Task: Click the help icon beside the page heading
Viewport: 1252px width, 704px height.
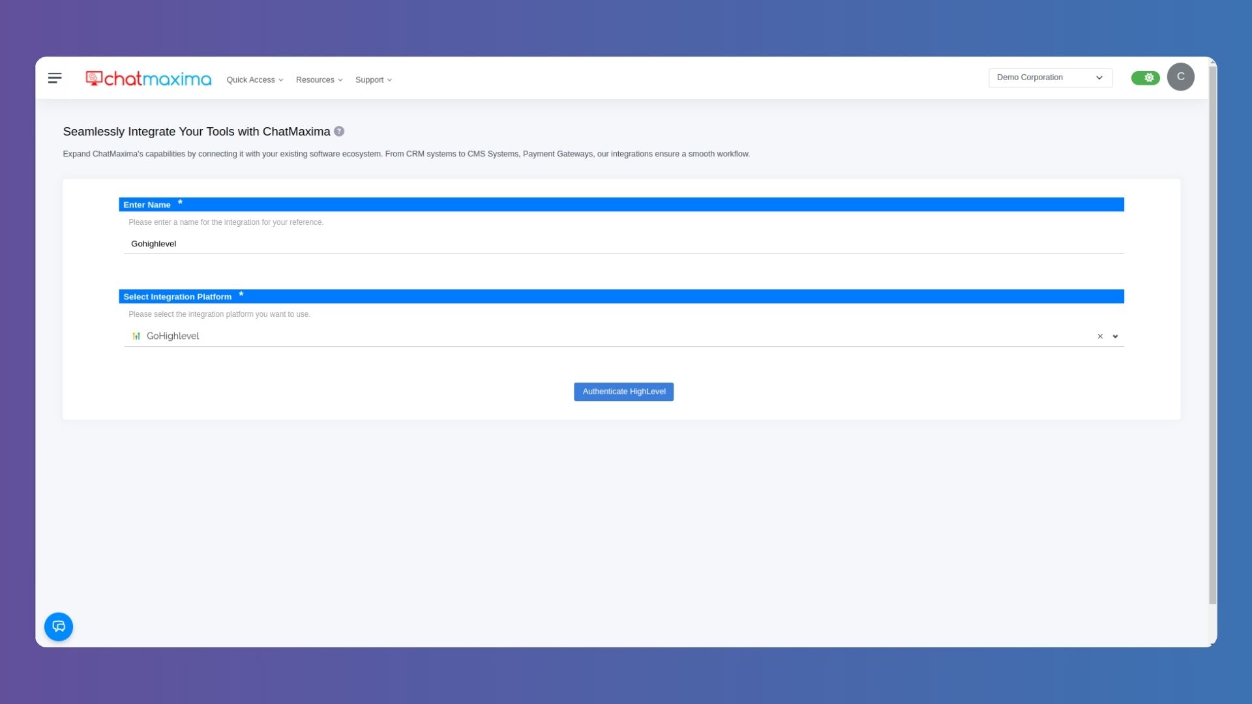Action: [x=338, y=131]
